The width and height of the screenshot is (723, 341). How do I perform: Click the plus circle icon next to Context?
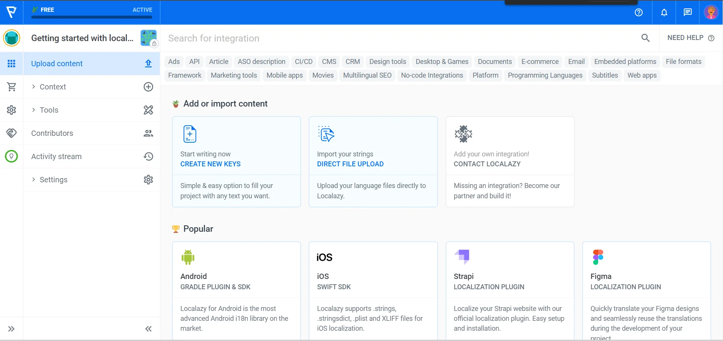[x=148, y=87]
